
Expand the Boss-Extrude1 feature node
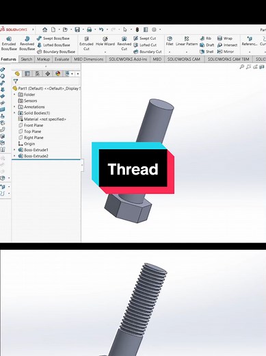point(14,150)
